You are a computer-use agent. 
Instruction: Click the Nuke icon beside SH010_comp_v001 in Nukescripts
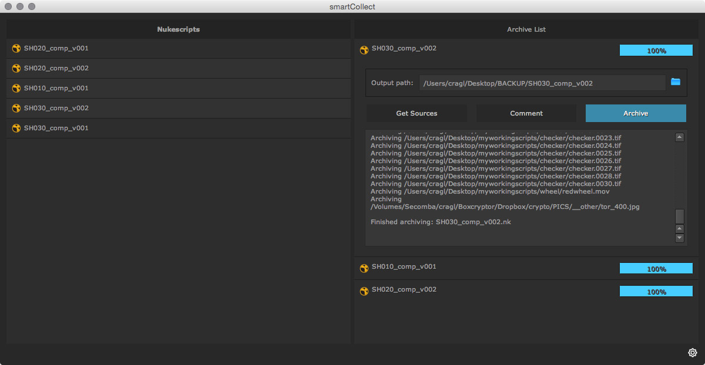(16, 89)
